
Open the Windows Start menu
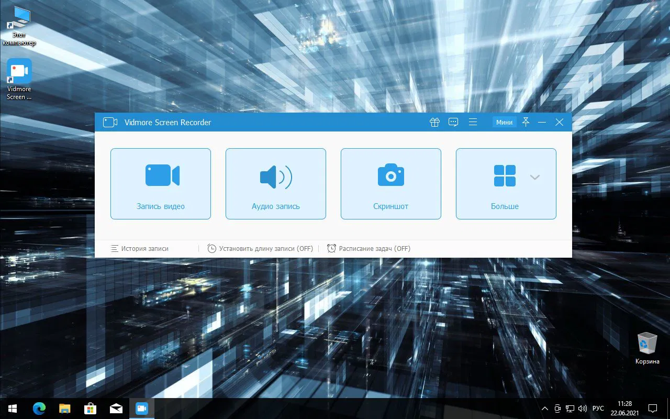[x=13, y=409]
